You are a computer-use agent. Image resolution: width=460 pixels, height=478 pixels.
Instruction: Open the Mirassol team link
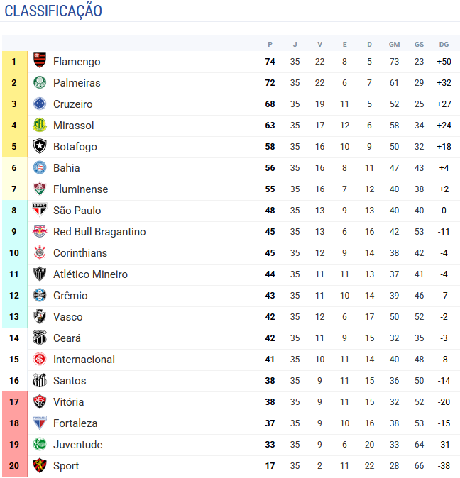click(73, 126)
